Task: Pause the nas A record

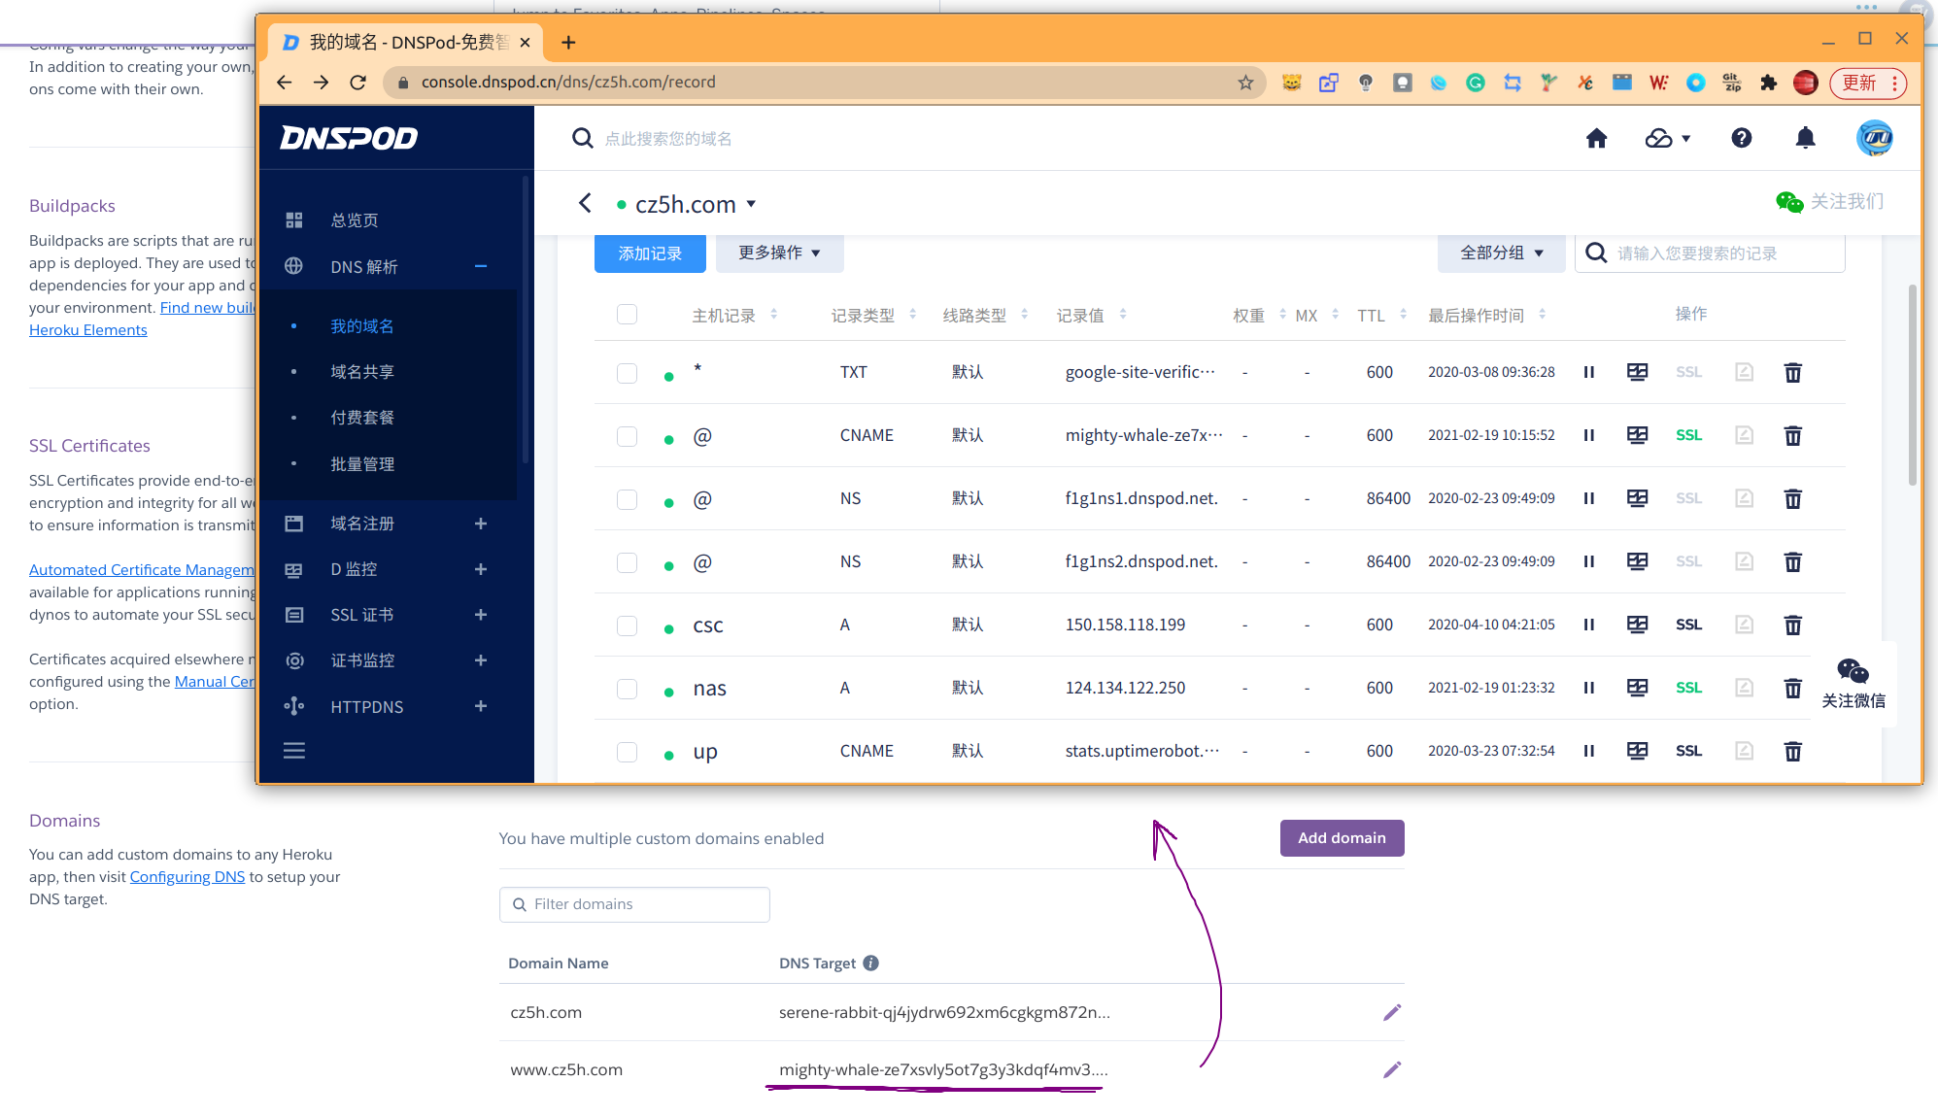Action: pos(1588,688)
